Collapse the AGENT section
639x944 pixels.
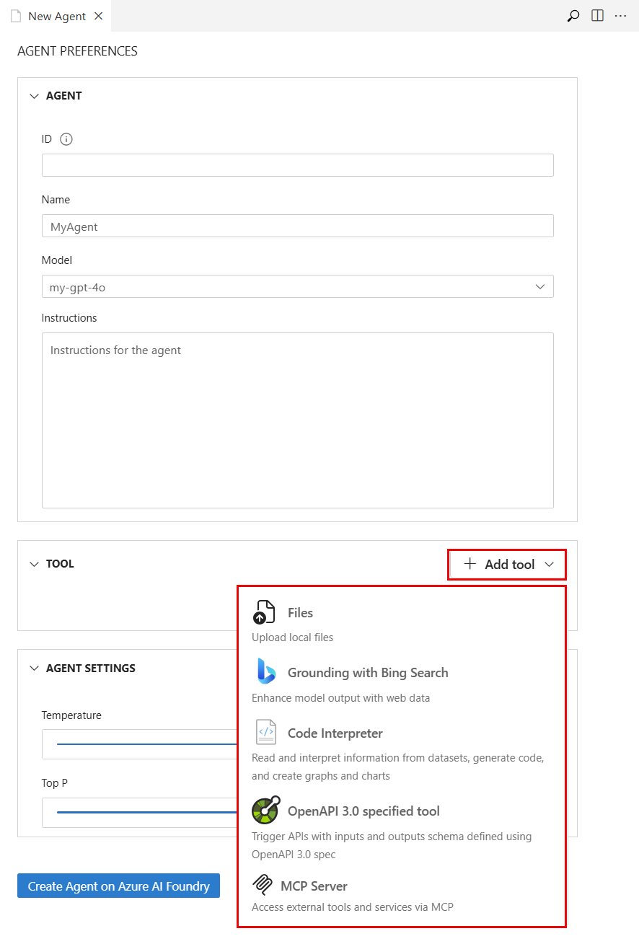[34, 96]
